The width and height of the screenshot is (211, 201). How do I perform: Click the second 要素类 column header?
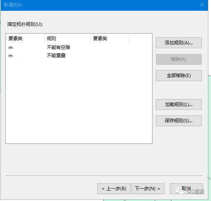(110, 39)
